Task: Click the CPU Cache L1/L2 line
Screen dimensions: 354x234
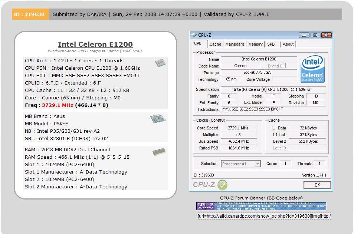Action: [x=77, y=90]
